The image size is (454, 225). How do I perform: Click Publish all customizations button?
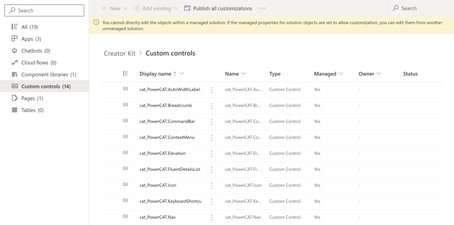pyautogui.click(x=218, y=8)
